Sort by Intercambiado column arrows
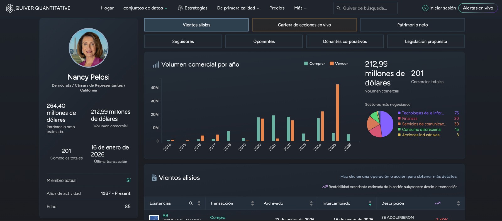502x221 pixels. coord(370,203)
